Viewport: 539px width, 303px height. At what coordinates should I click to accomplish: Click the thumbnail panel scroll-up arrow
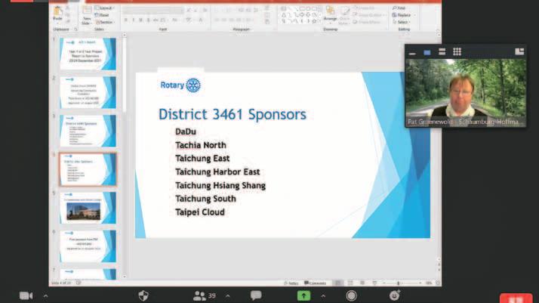(124, 35)
